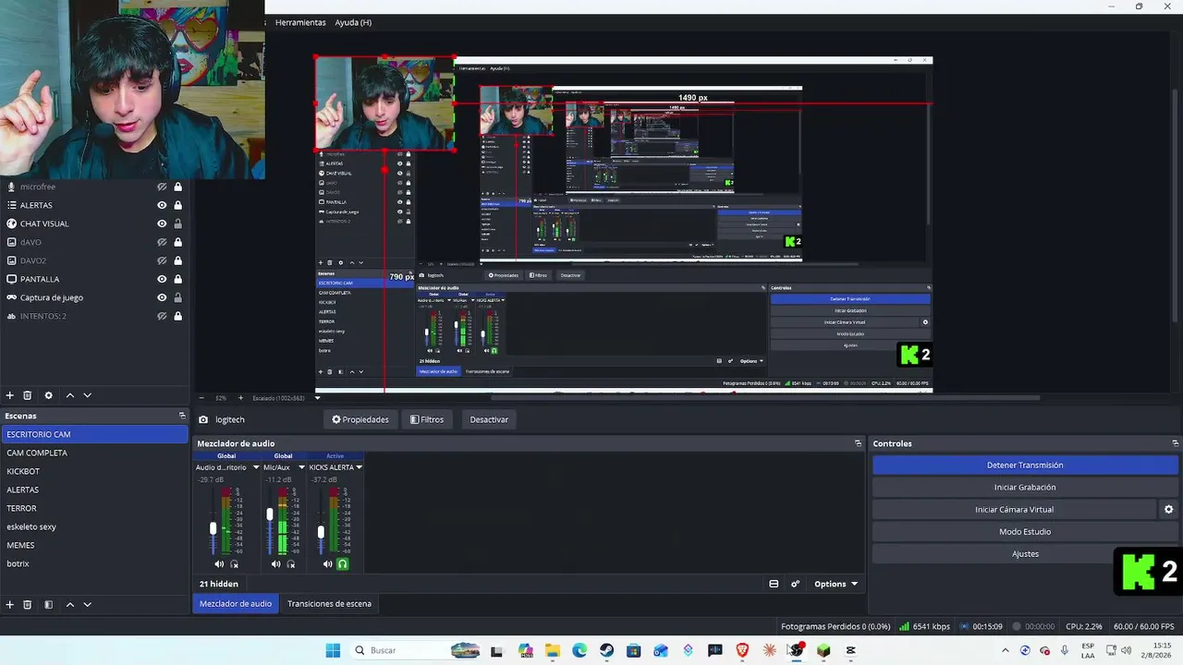The width and height of the screenshot is (1183, 665).
Task: Hide the Captura de juego source
Action: click(x=162, y=297)
